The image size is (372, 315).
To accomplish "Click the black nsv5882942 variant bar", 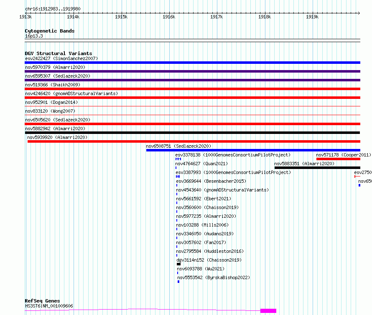I will click(192, 133).
